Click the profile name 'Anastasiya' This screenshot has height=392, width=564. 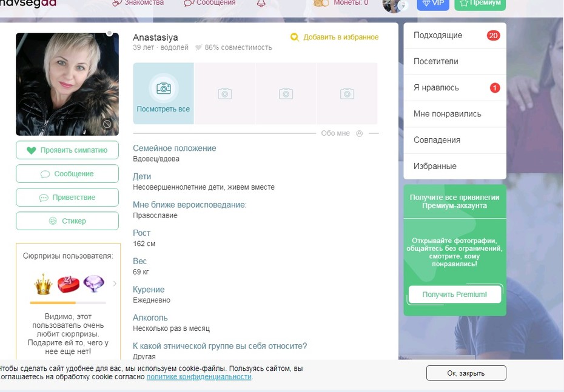tap(155, 38)
